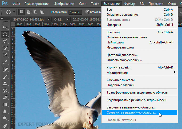Choose Найти слои menu item
The width and height of the screenshot is (182, 129).
(x=140, y=42)
